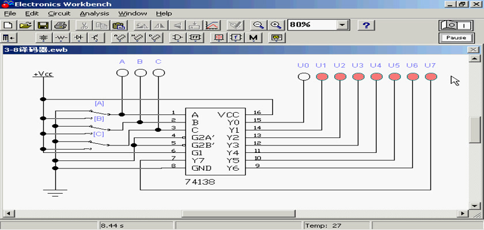The height and width of the screenshot is (230, 484).
Task: Open the zoom percentage dropdown arrow
Action: coord(342,25)
